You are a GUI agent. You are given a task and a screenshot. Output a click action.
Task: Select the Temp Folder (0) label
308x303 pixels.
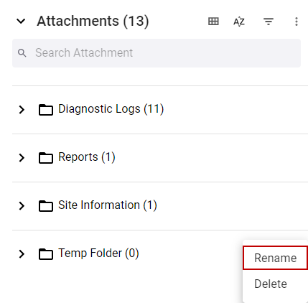click(x=98, y=253)
